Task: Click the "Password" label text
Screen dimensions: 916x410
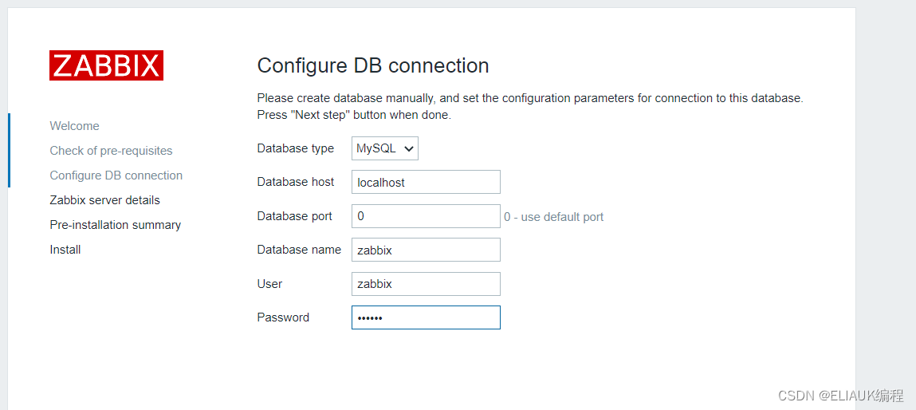Action: (x=283, y=317)
